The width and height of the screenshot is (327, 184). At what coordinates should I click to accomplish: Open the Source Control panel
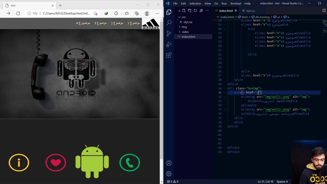(169, 33)
